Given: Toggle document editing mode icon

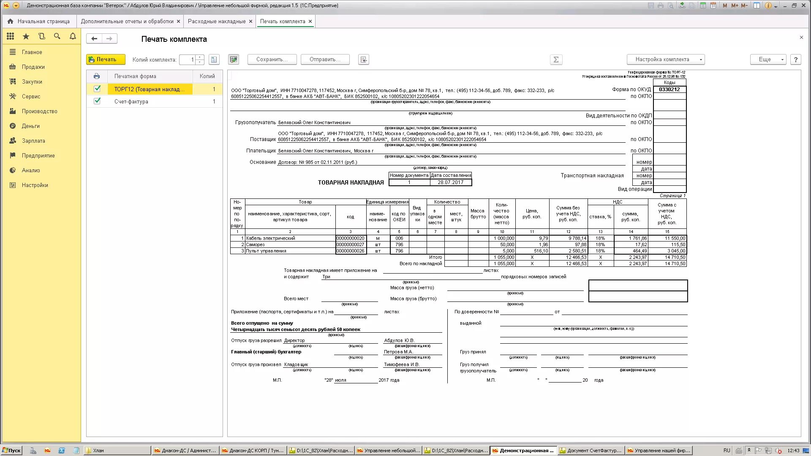Looking at the screenshot, I should tap(234, 60).
